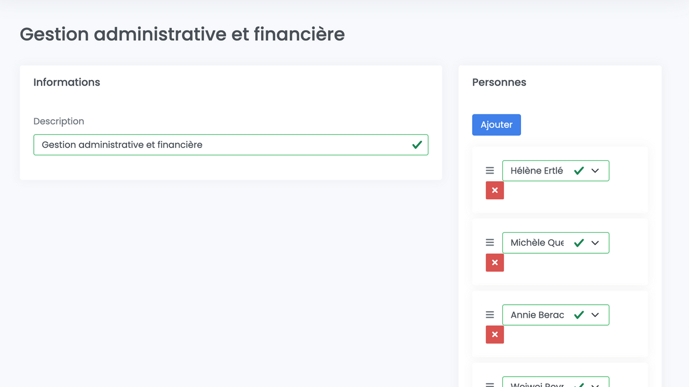Open the Annie Berac person dropdown
Image resolution: width=689 pixels, height=387 pixels.
pos(595,314)
